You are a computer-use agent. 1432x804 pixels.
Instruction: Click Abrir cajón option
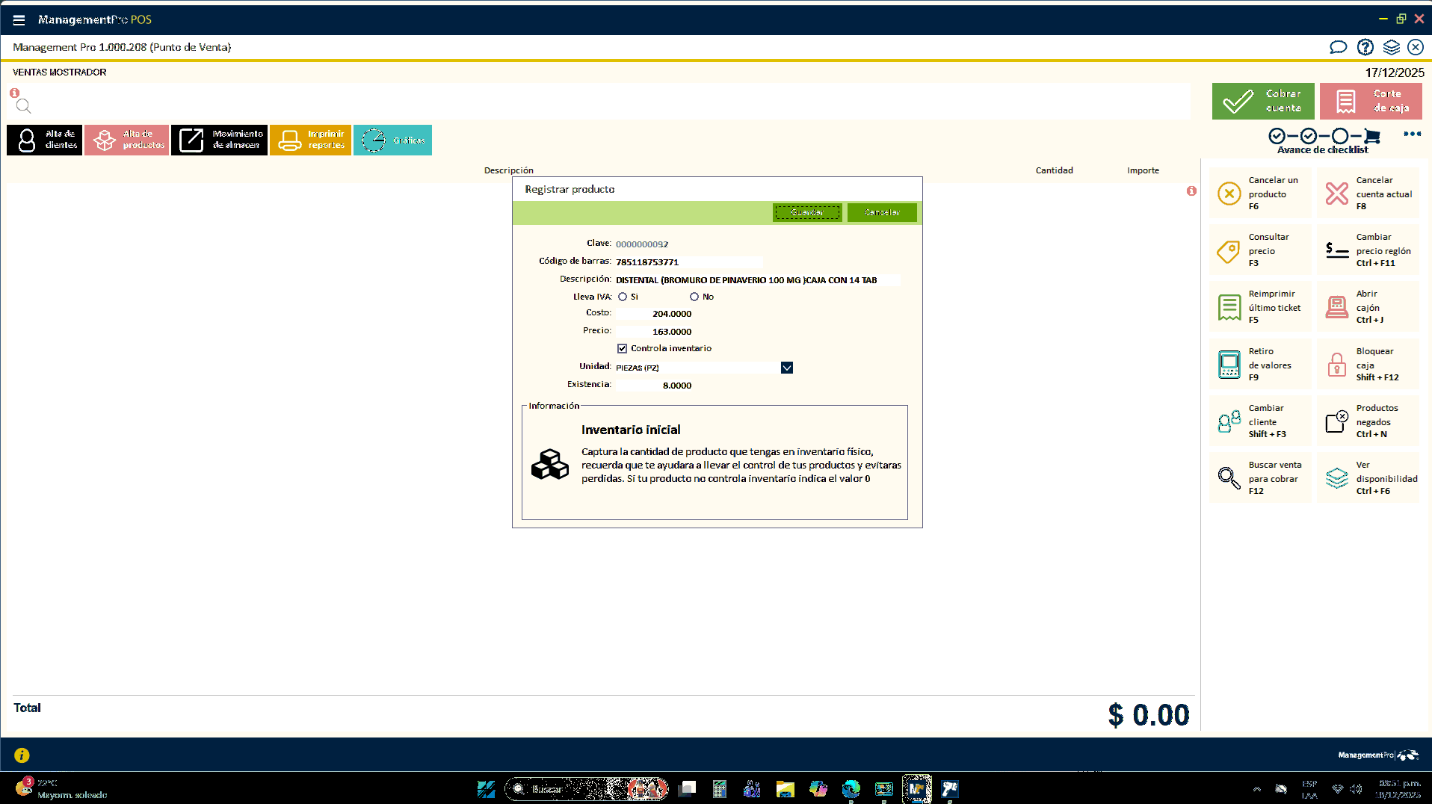coord(1368,307)
